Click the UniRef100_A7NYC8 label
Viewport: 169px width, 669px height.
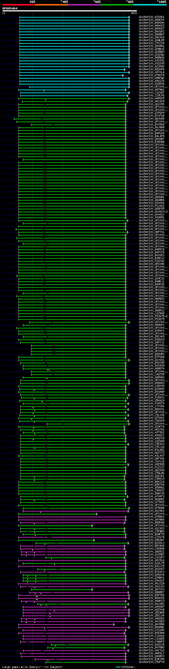152,75
